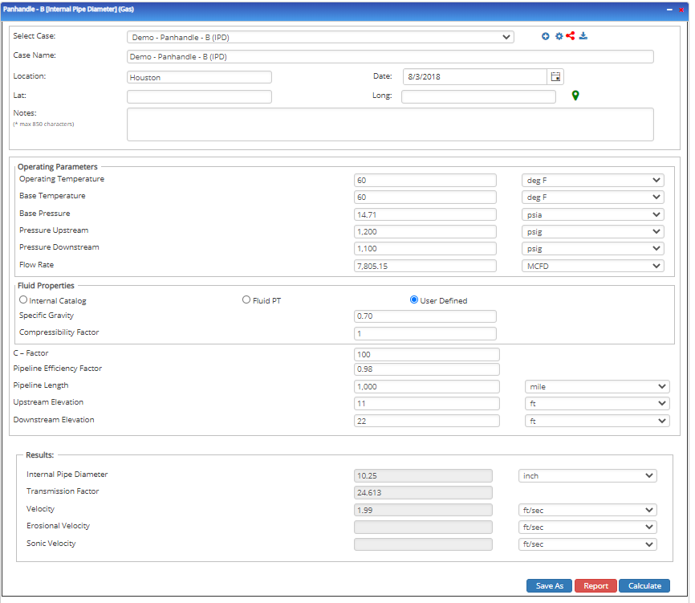Open the Select Case dropdown

point(317,35)
